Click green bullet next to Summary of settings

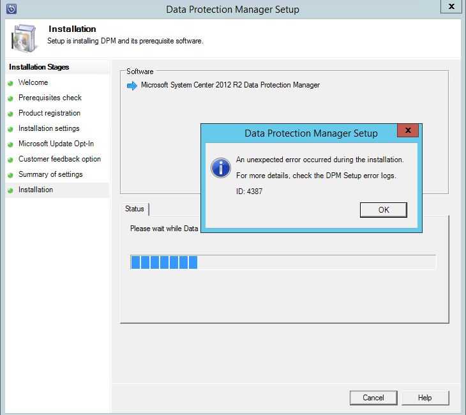[10, 175]
